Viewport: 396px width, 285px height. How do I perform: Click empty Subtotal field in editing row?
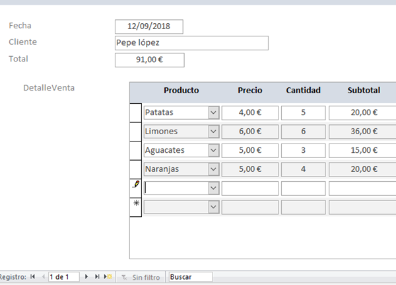pos(363,188)
